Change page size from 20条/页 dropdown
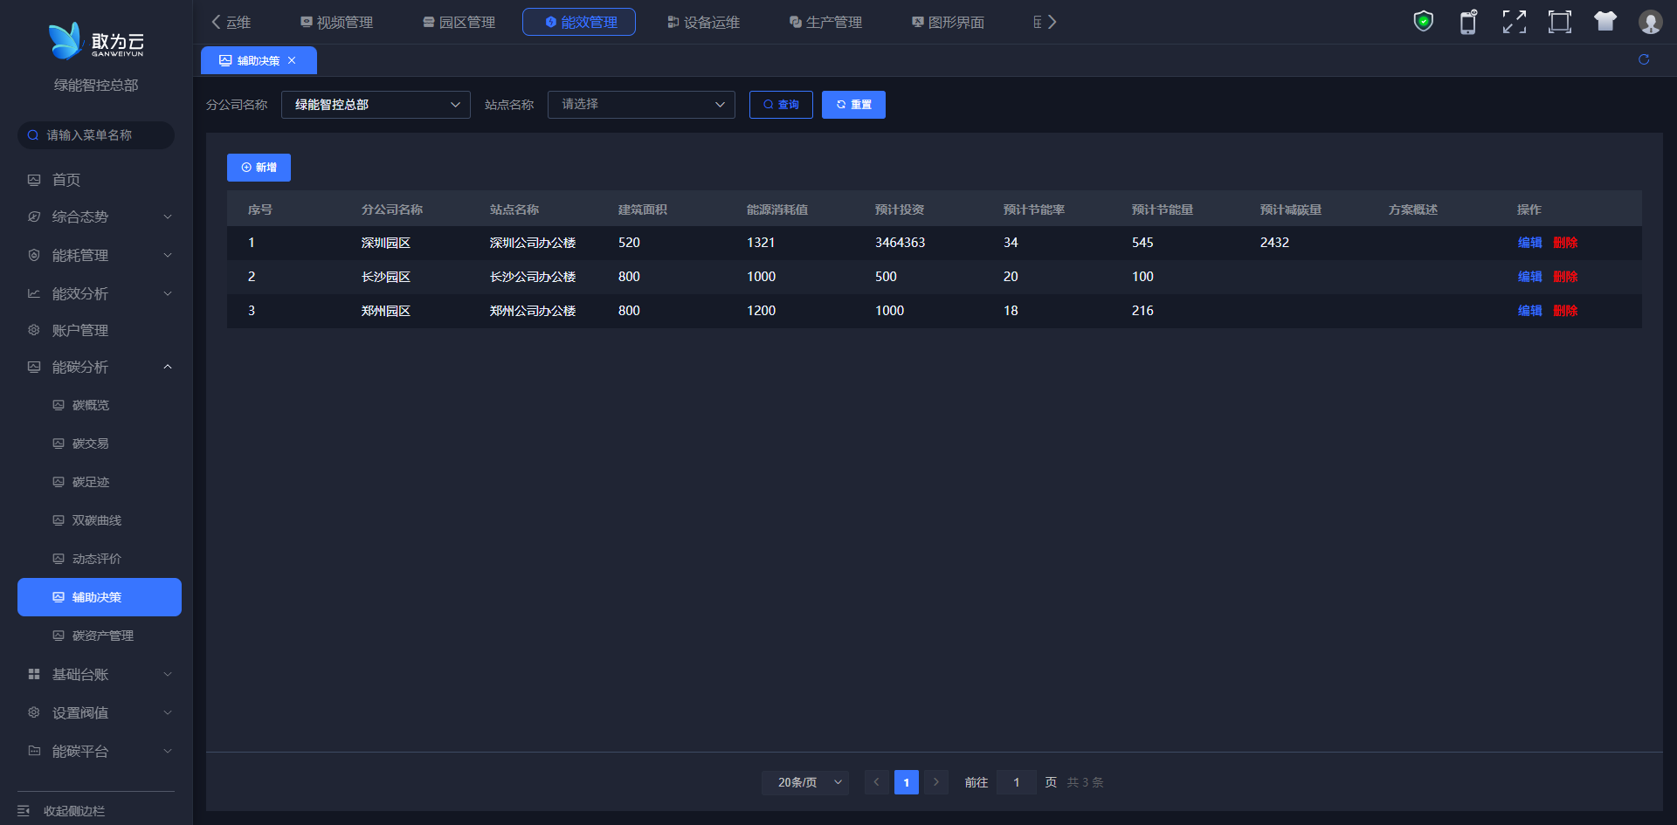Screen dimensions: 1677x825 (x=804, y=782)
